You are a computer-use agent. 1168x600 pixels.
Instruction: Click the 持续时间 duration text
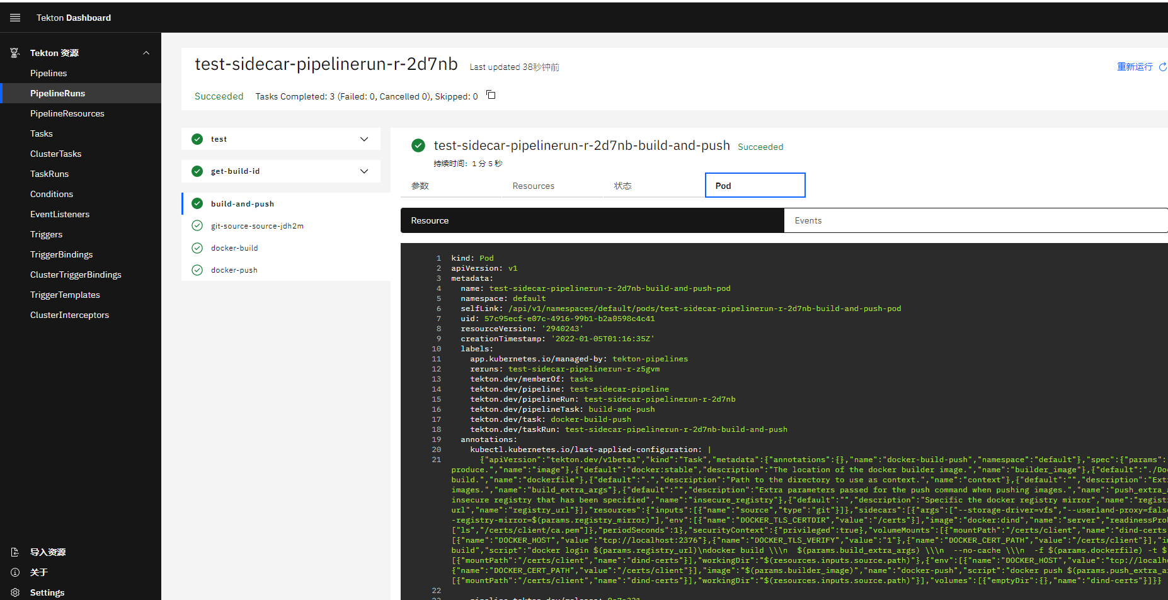[x=468, y=164]
